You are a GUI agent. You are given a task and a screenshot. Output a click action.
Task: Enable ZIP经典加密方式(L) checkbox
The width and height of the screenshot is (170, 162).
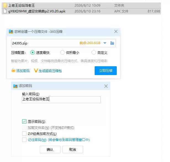coord(24,134)
